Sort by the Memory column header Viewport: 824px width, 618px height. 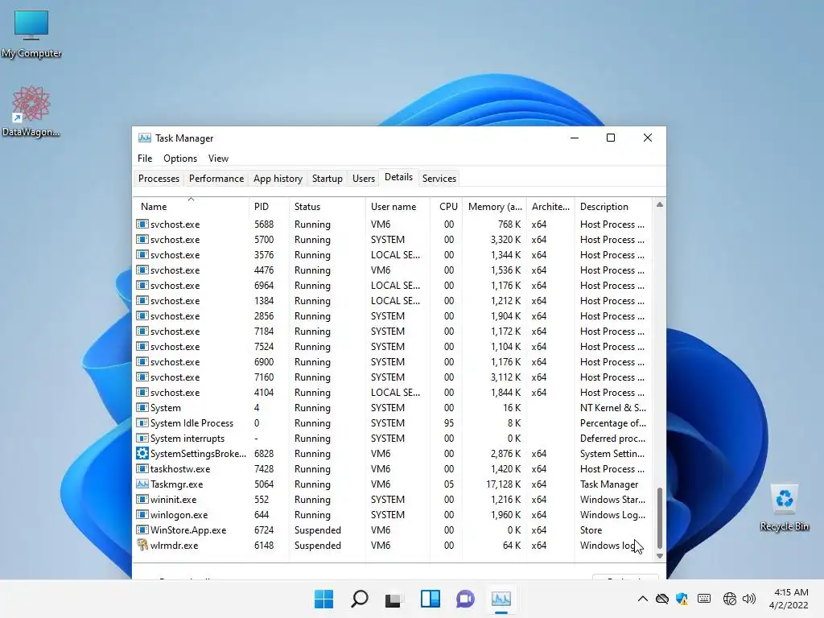(x=494, y=207)
